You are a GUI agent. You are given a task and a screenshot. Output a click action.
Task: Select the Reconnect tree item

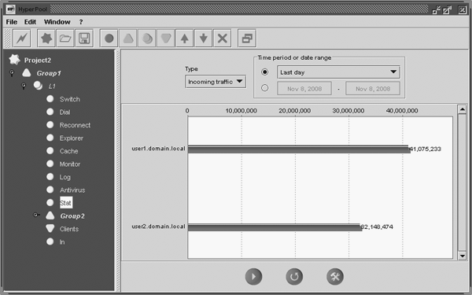75,125
